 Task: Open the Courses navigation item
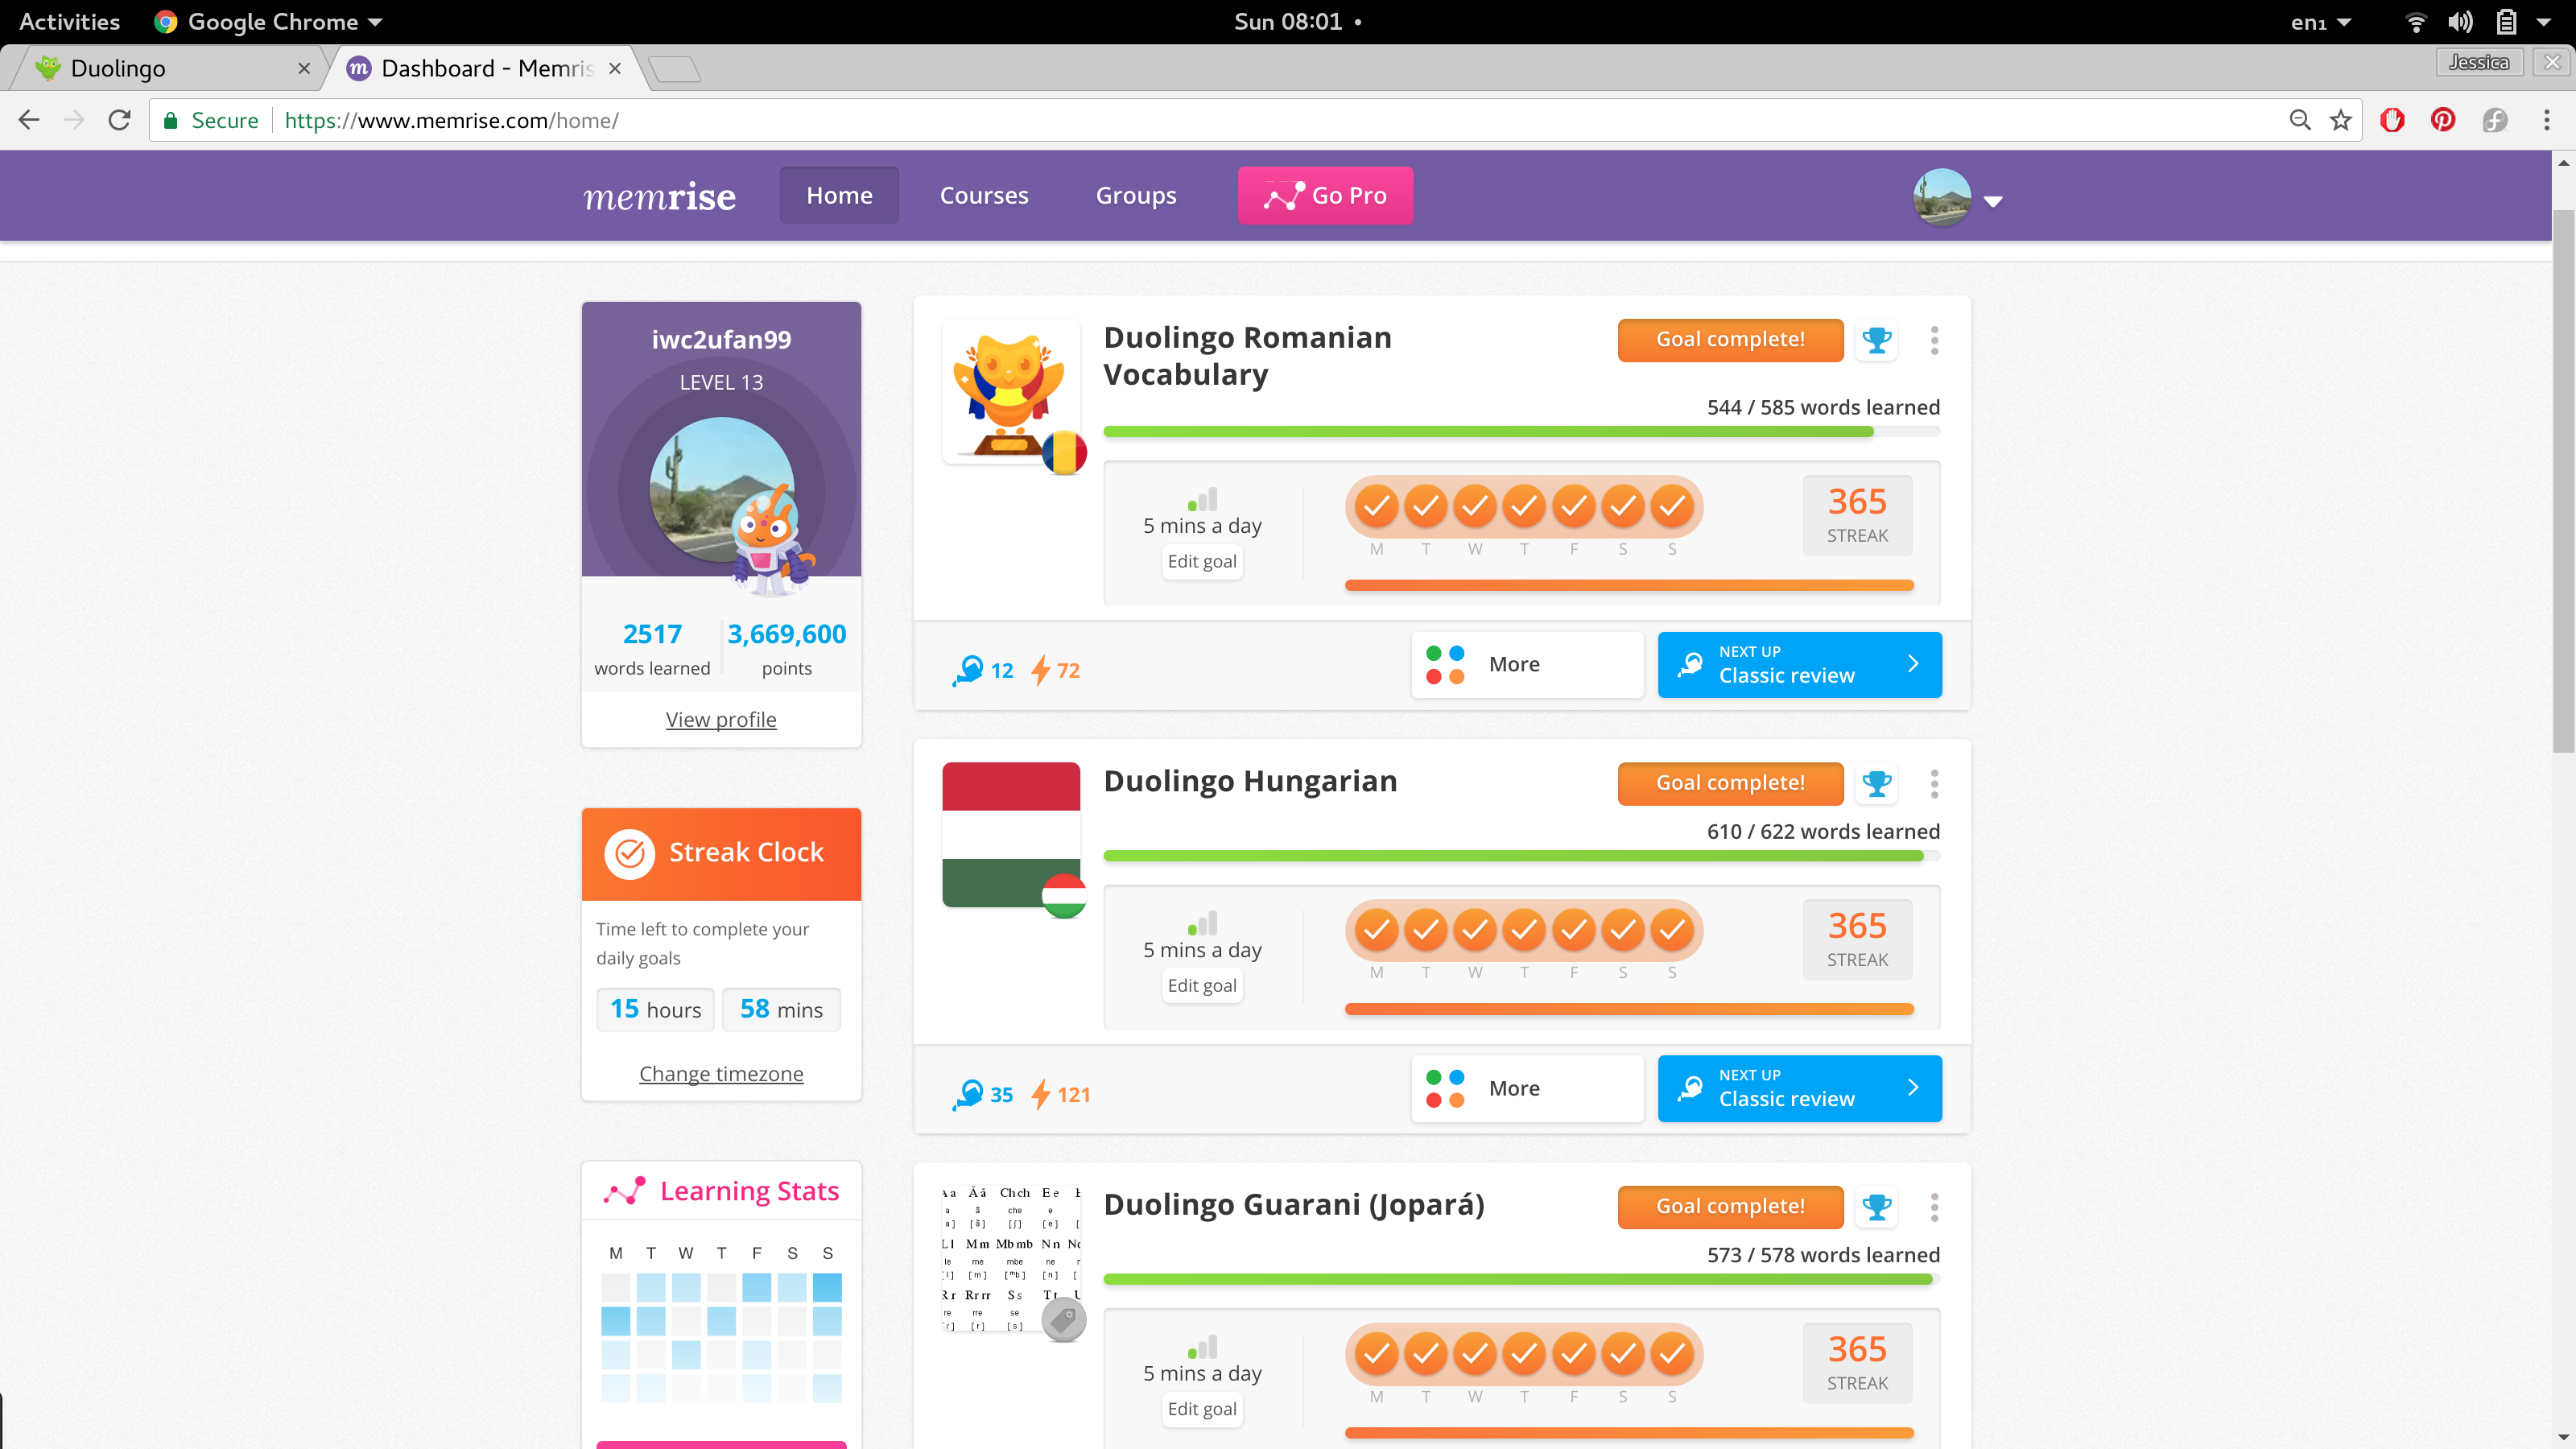[x=983, y=196]
